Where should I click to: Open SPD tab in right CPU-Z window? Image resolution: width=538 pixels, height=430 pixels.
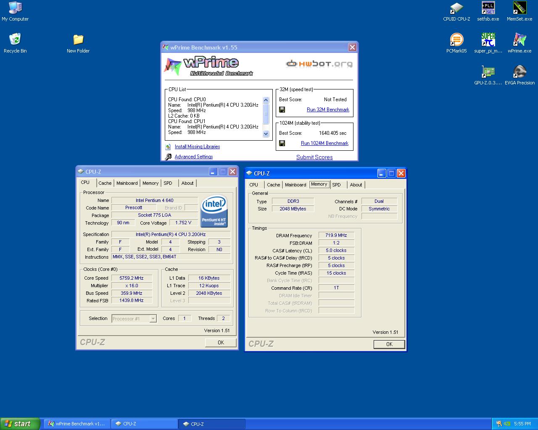click(x=336, y=185)
